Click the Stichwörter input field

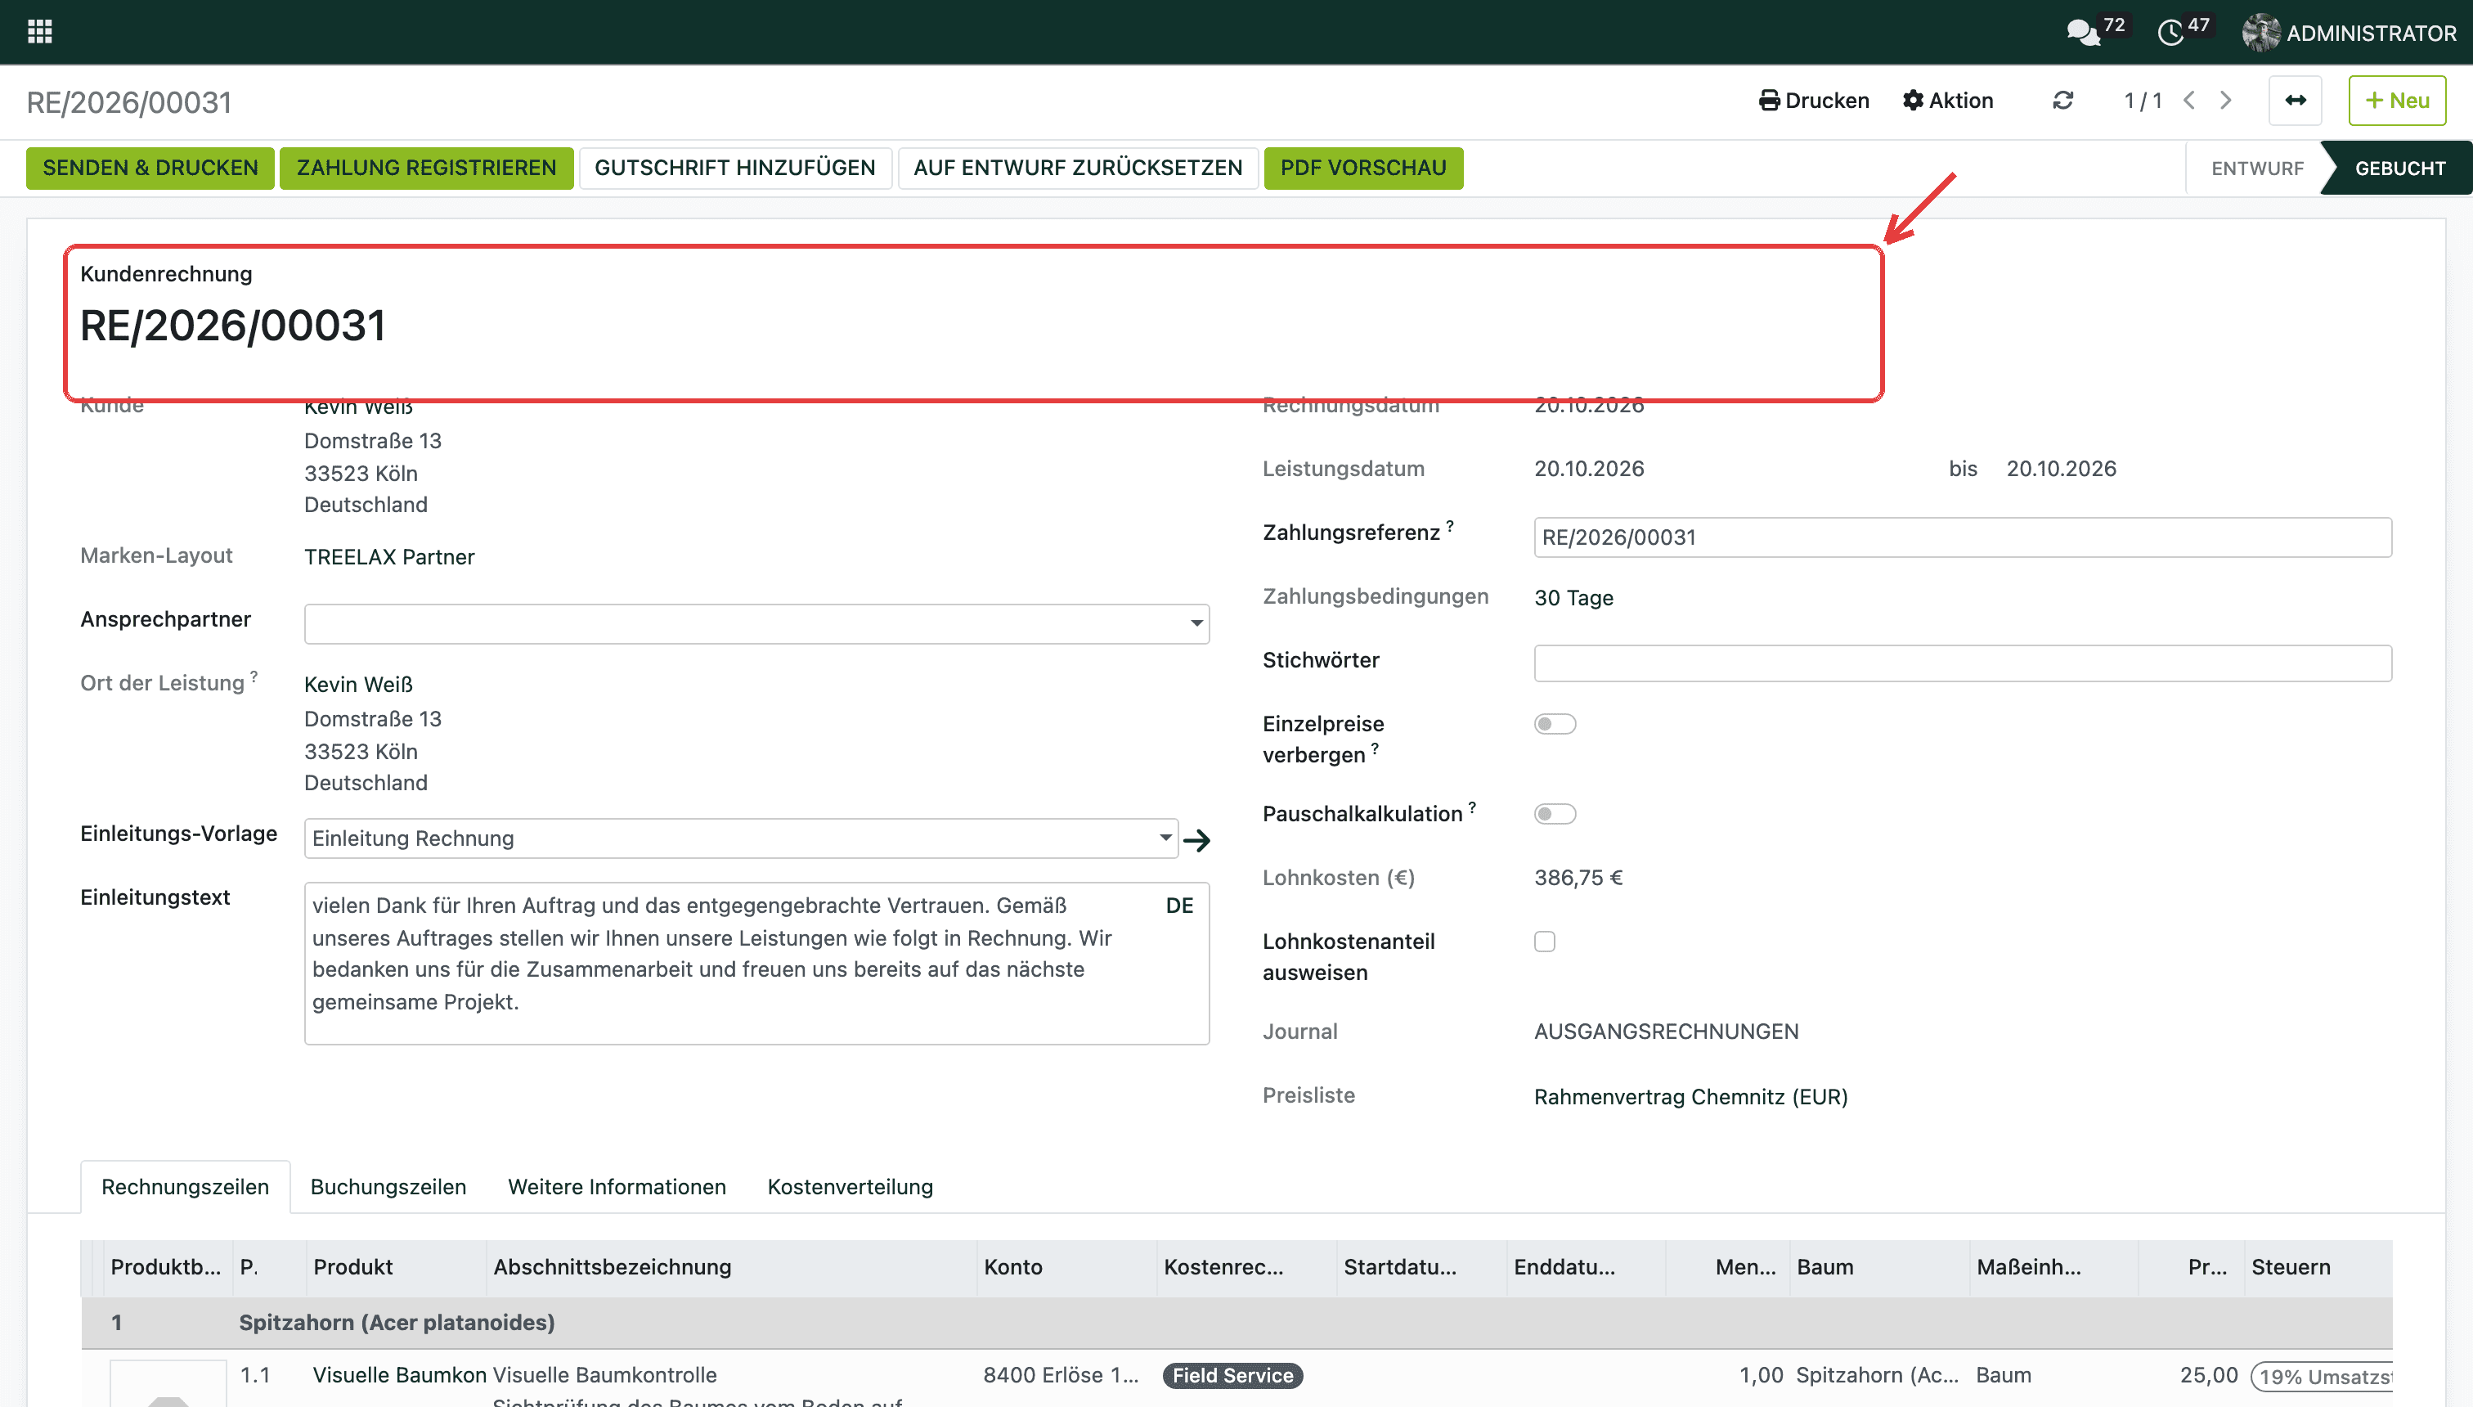pyautogui.click(x=1962, y=663)
